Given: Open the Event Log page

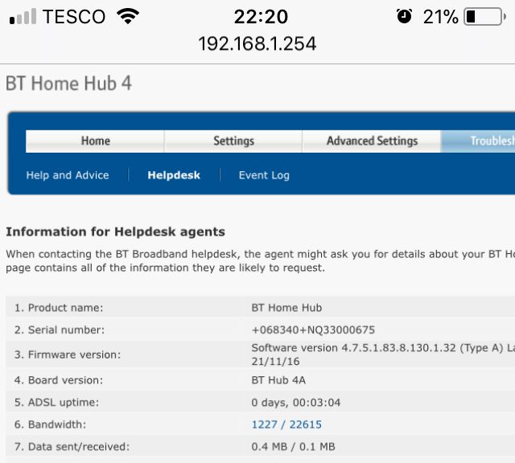Looking at the screenshot, I should (264, 175).
